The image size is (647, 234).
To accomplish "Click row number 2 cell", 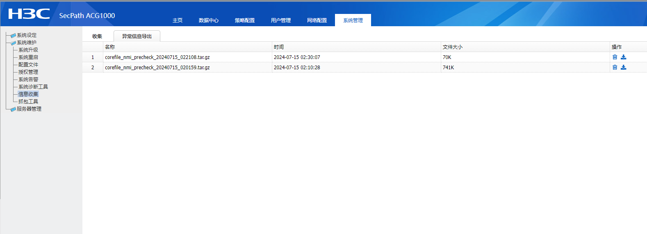I will pos(93,68).
